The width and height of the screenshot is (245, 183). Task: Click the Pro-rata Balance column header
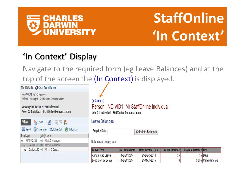tap(192, 150)
